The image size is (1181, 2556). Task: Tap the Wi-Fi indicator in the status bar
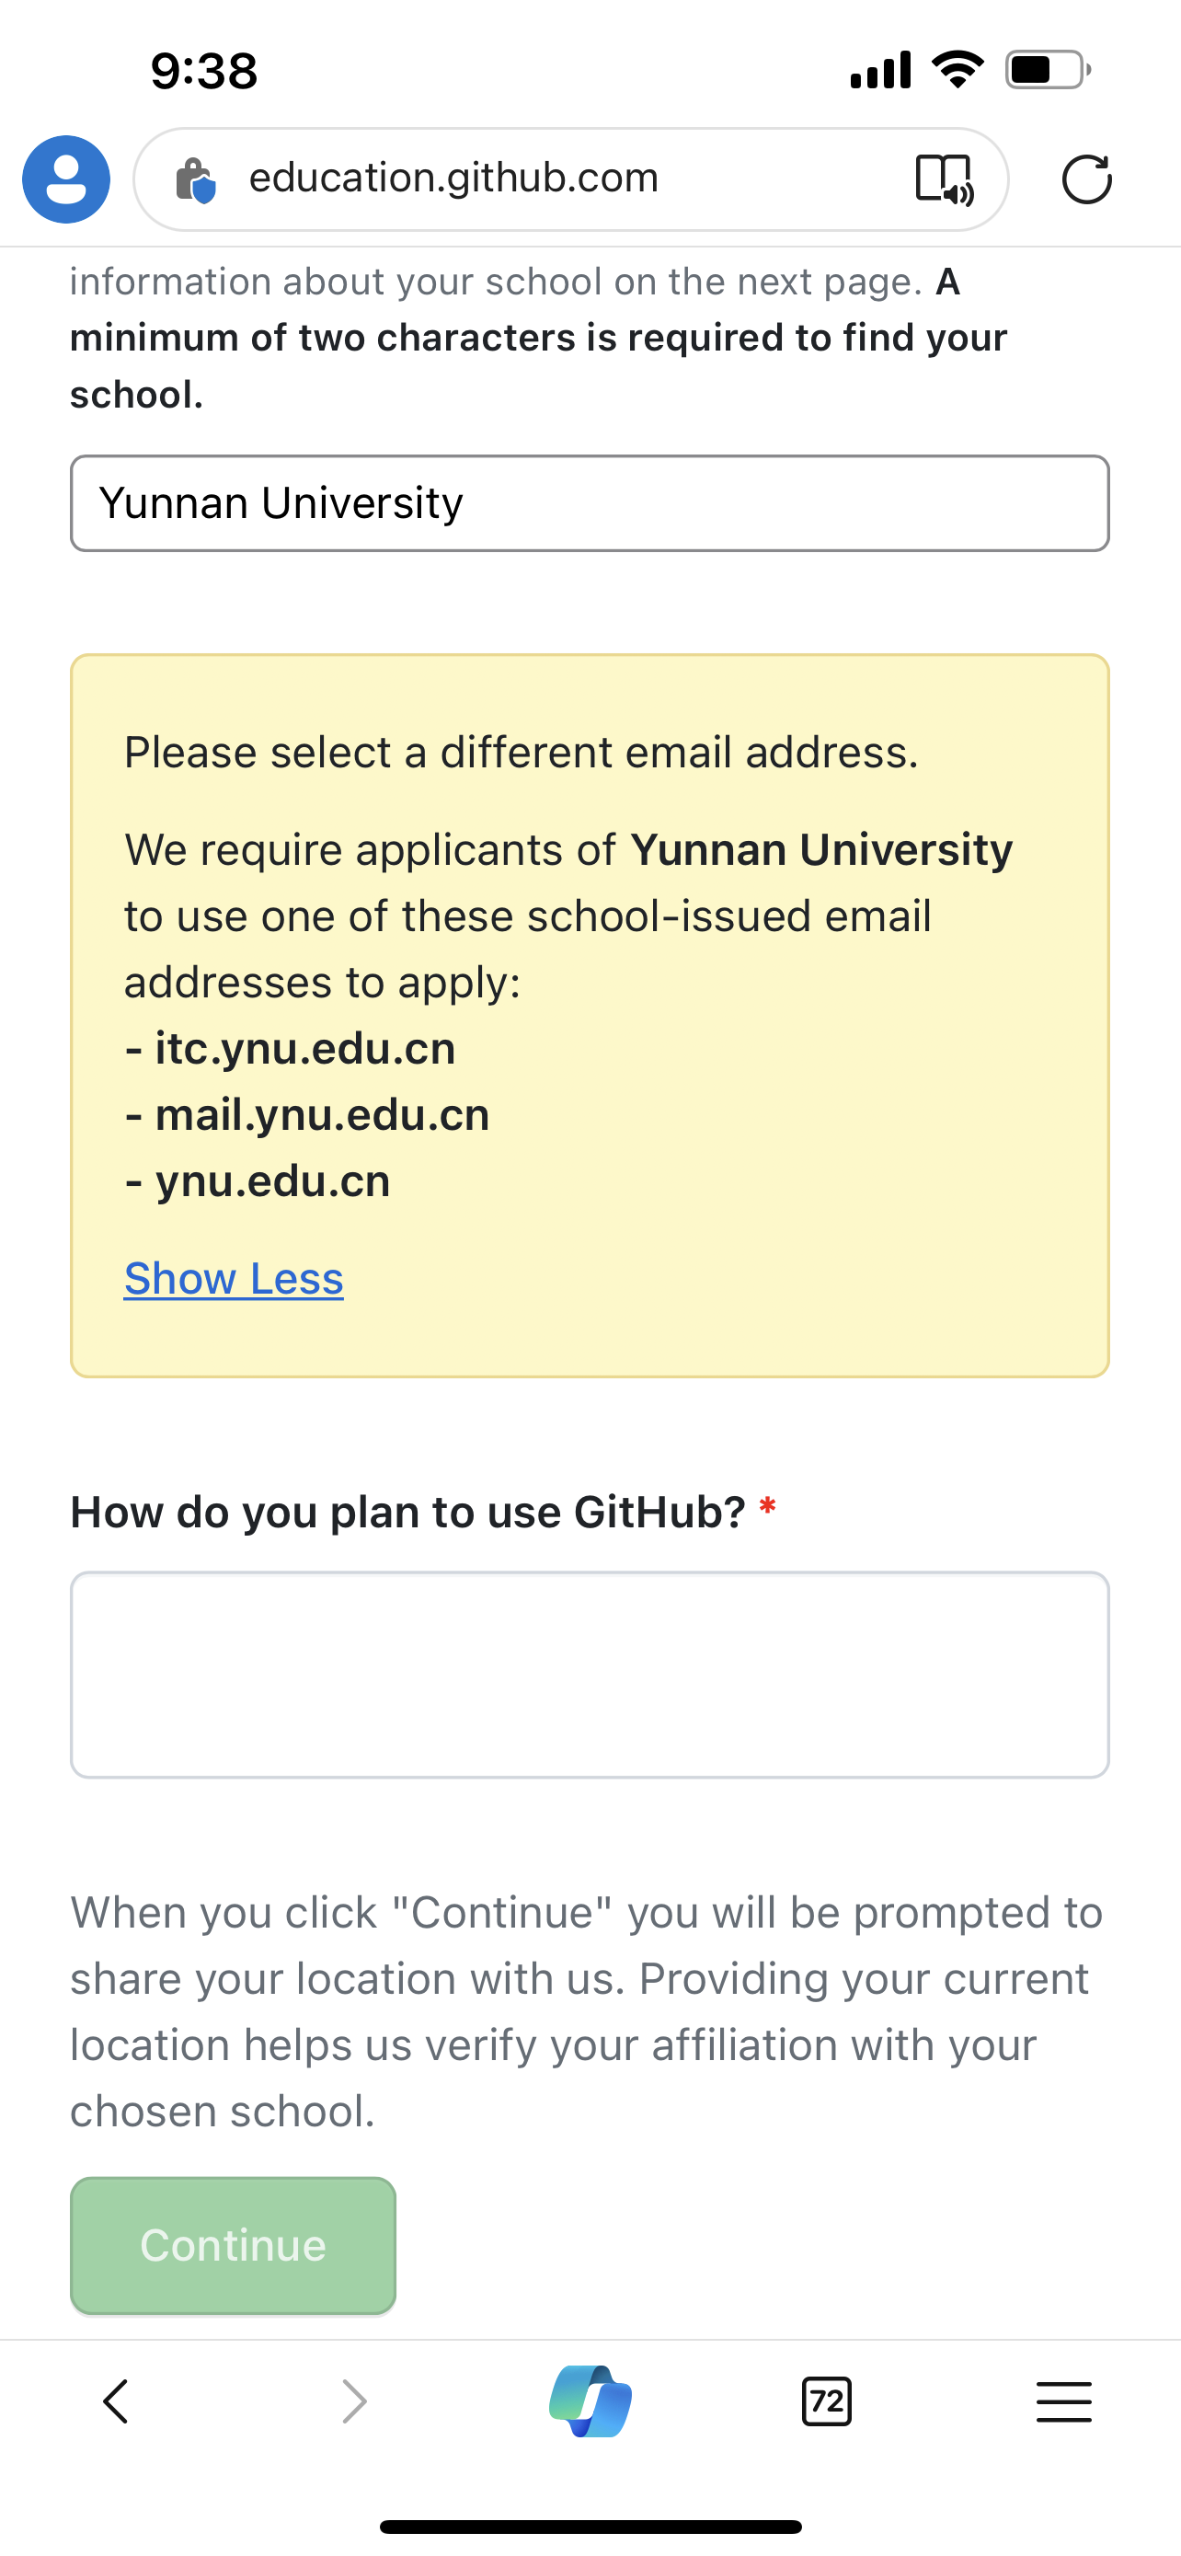[955, 67]
